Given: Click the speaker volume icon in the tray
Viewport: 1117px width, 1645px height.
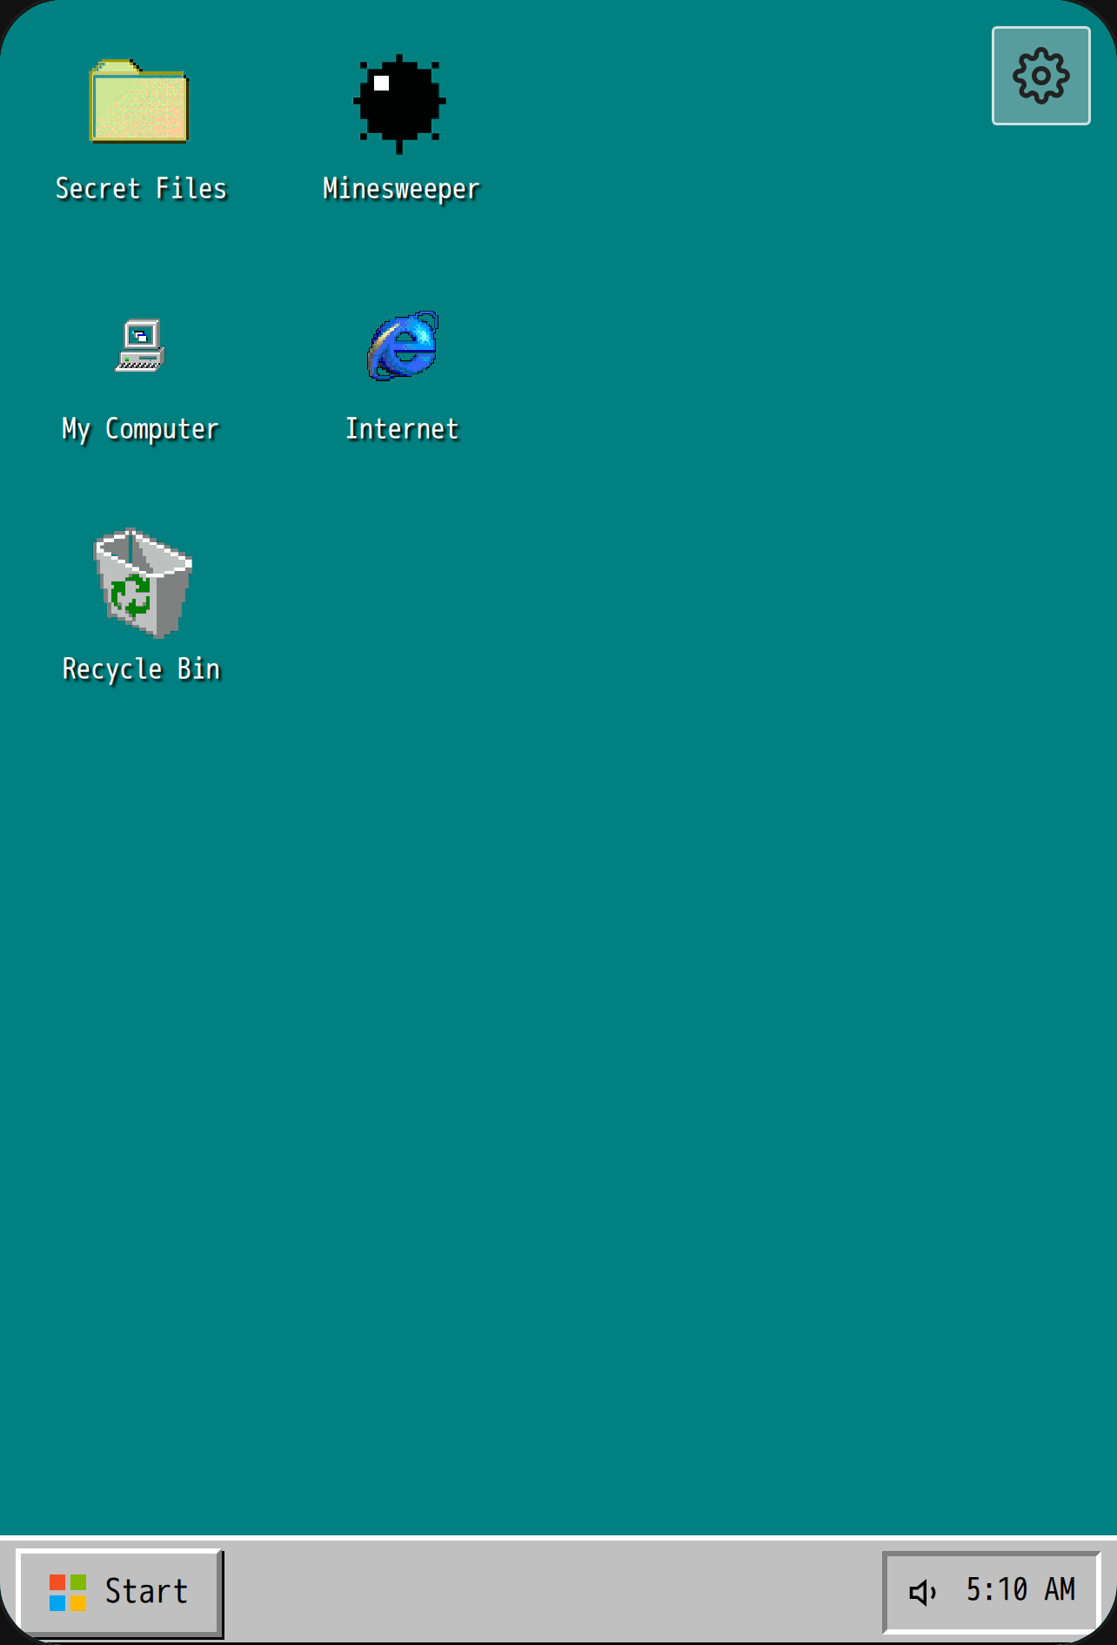Looking at the screenshot, I should [x=923, y=1592].
